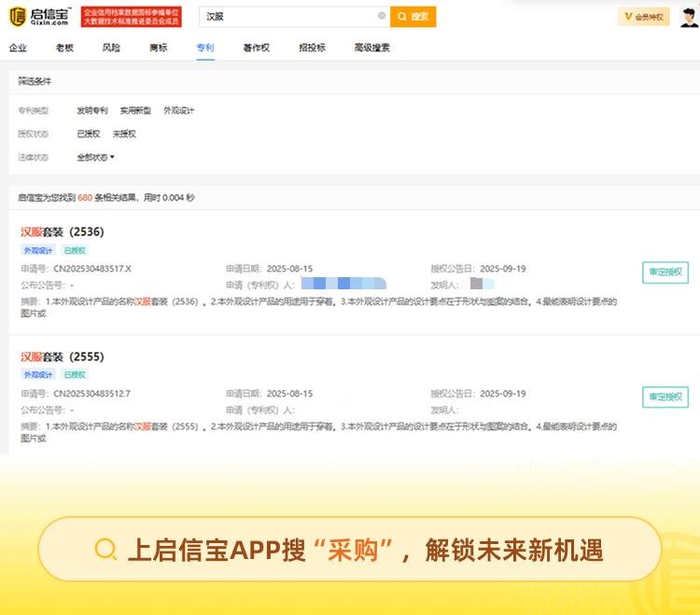This screenshot has height=615, width=700.
Task: Click 审定授权 button for patent 2536
Action: (665, 273)
